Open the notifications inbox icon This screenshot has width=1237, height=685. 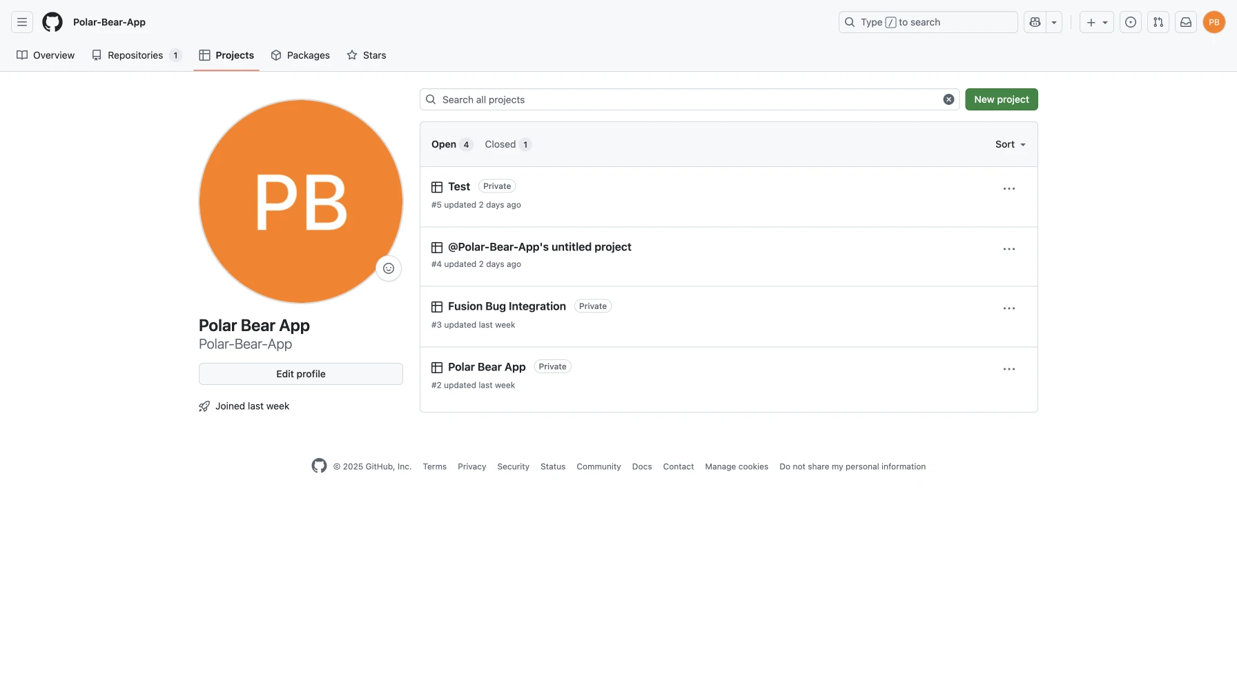pyautogui.click(x=1186, y=22)
